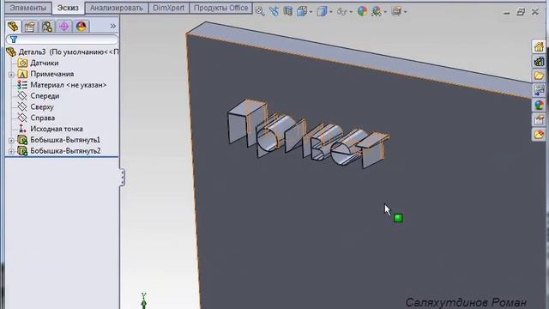The height and width of the screenshot is (309, 549).
Task: Expand Бобышка-Вытянуть1 feature
Action: [x=11, y=141]
